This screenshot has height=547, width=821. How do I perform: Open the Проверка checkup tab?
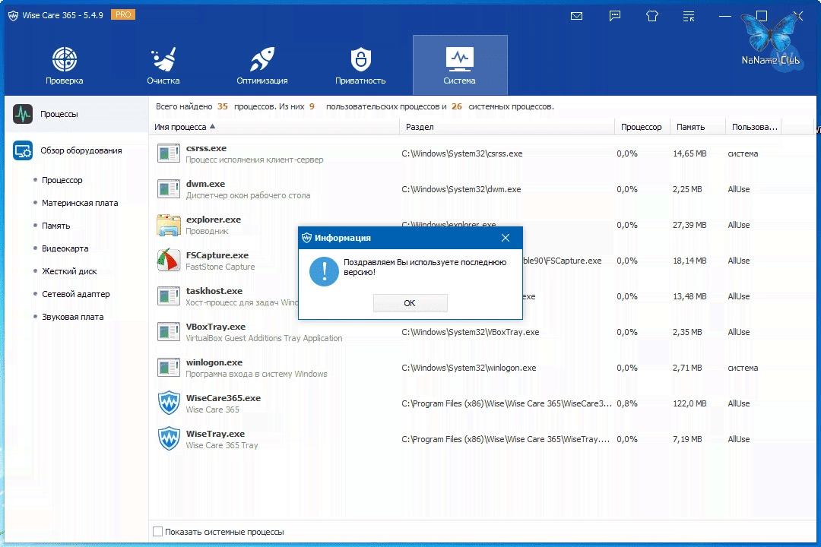pos(64,65)
